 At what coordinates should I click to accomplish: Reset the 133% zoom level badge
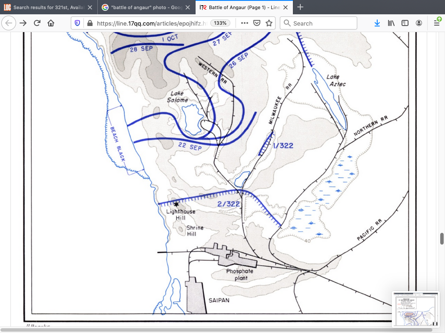point(220,23)
